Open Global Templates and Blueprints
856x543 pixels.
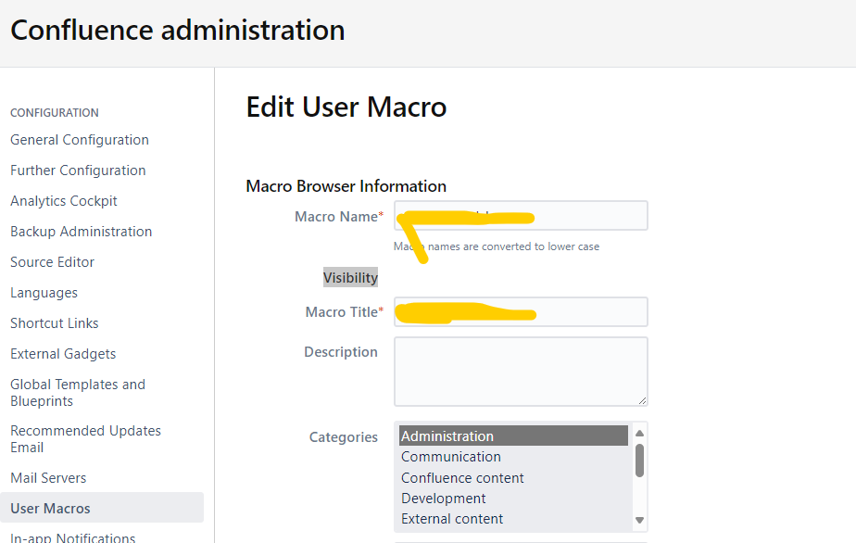tap(78, 393)
